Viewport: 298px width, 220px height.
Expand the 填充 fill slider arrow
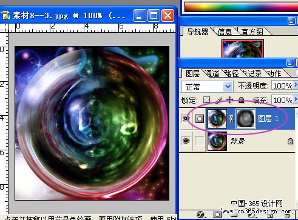296,99
